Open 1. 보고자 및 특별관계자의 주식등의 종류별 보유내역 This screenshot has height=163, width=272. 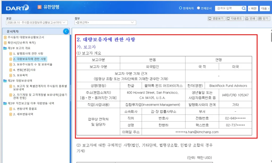pyautogui.click(x=40, y=87)
